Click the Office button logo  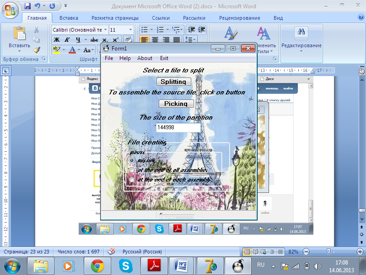click(10, 10)
